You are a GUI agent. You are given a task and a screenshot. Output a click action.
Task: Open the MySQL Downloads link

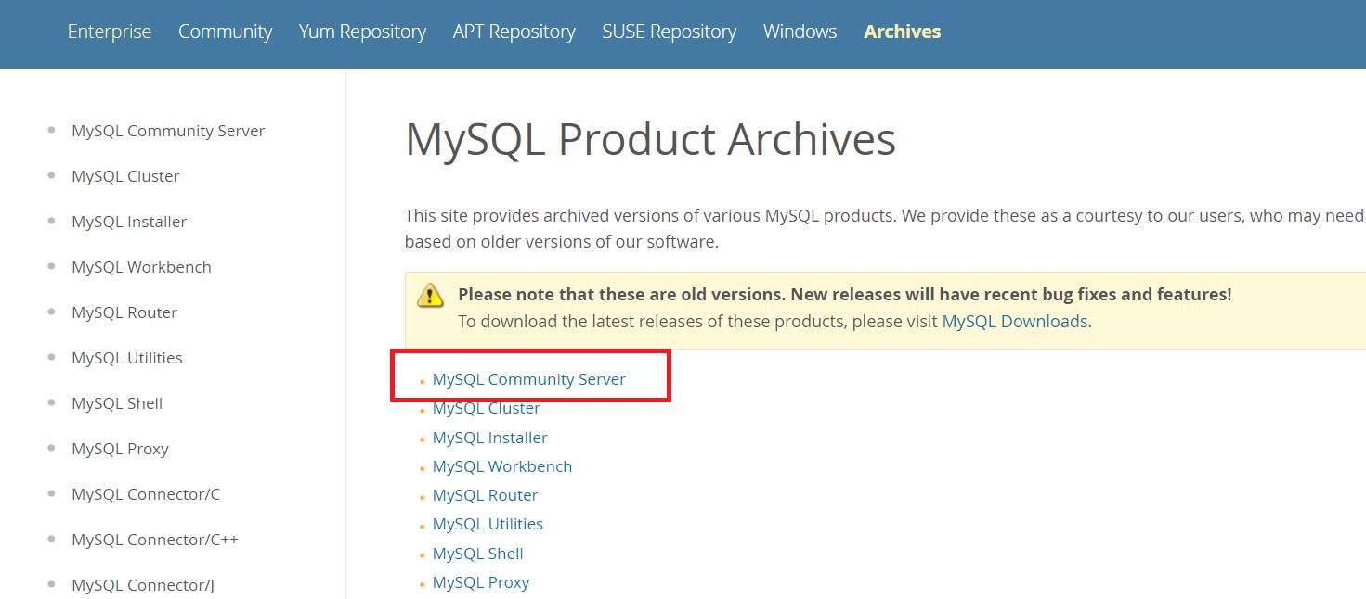coord(1014,322)
